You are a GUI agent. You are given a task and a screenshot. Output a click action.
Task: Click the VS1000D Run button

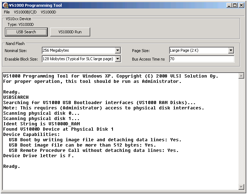pos(70,32)
